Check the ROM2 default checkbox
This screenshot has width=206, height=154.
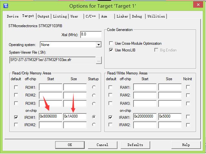16,95
